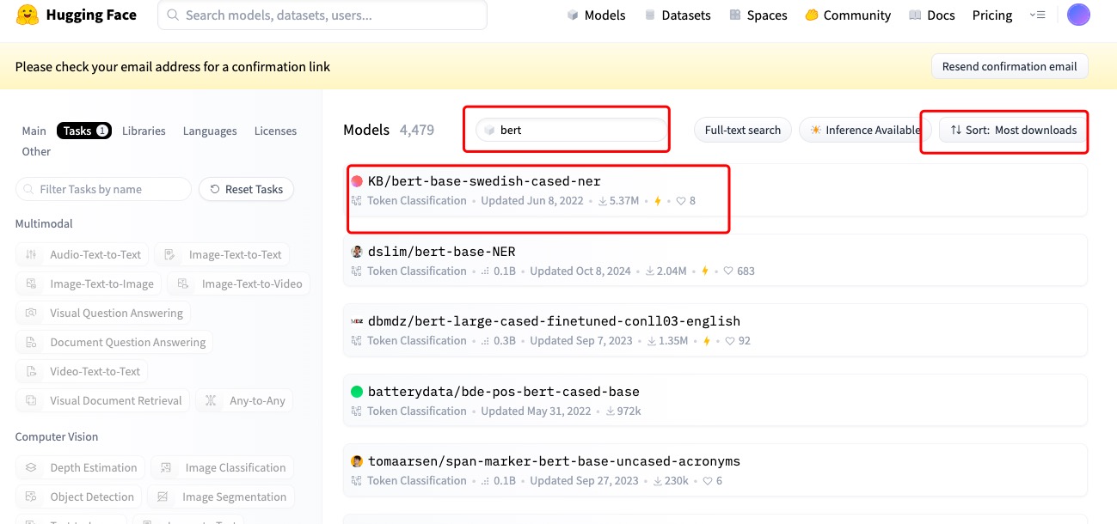The width and height of the screenshot is (1117, 524).
Task: Toggle the Visual Question Answering filter
Action: (x=104, y=314)
